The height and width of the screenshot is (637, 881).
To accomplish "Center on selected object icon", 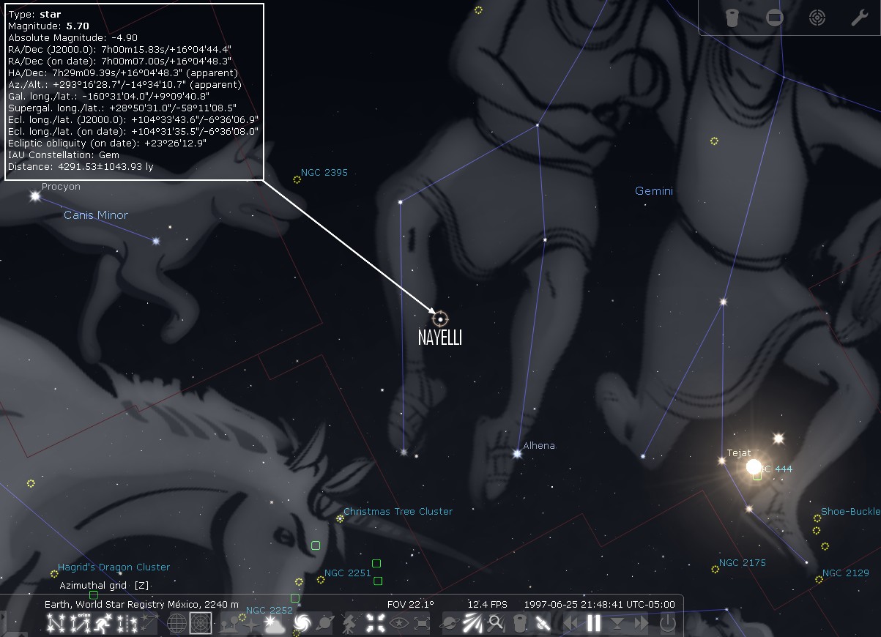I will [375, 623].
